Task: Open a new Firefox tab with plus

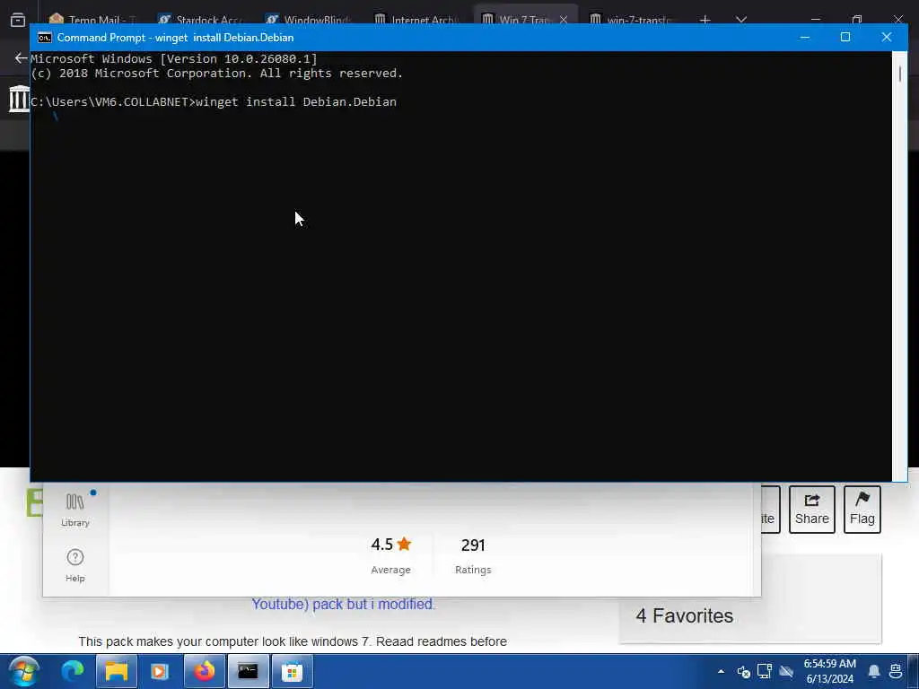Action: click(x=705, y=20)
